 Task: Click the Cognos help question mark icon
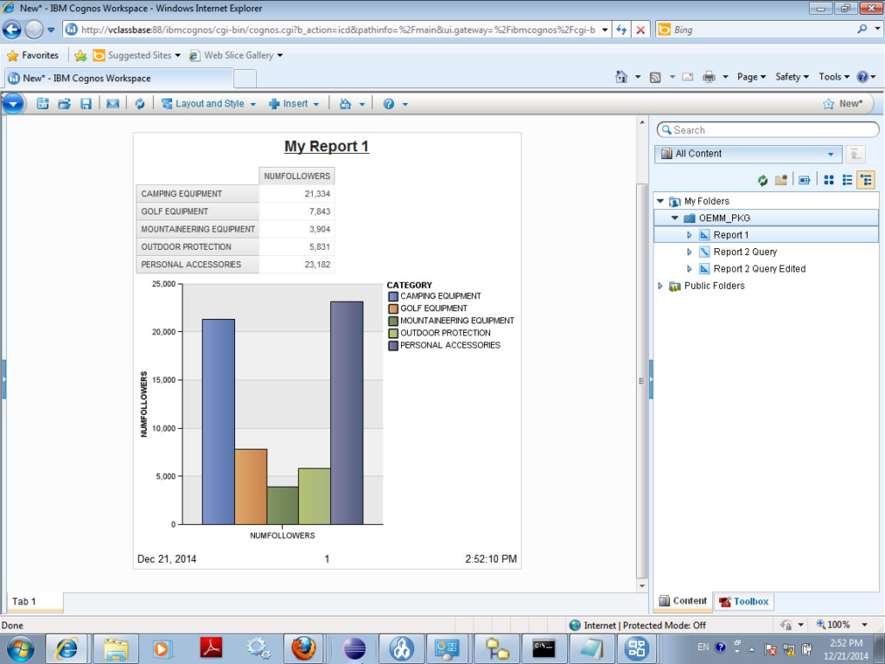pyautogui.click(x=388, y=104)
